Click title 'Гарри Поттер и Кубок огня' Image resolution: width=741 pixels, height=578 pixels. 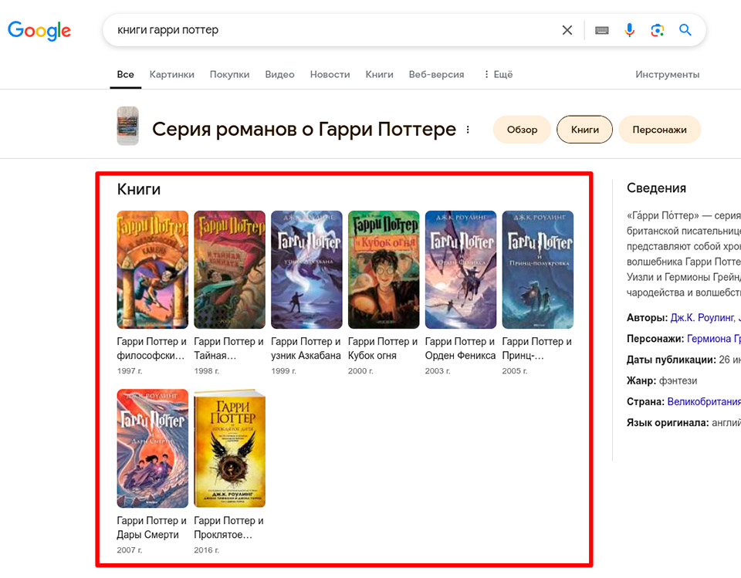[383, 348]
